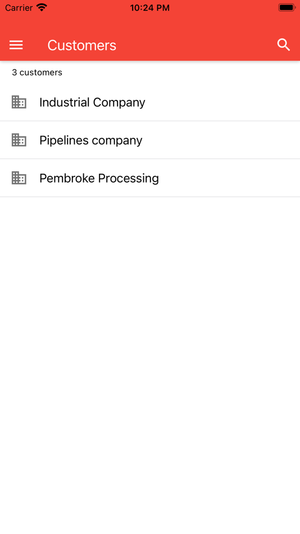Click the Industrial Company name text

92,102
